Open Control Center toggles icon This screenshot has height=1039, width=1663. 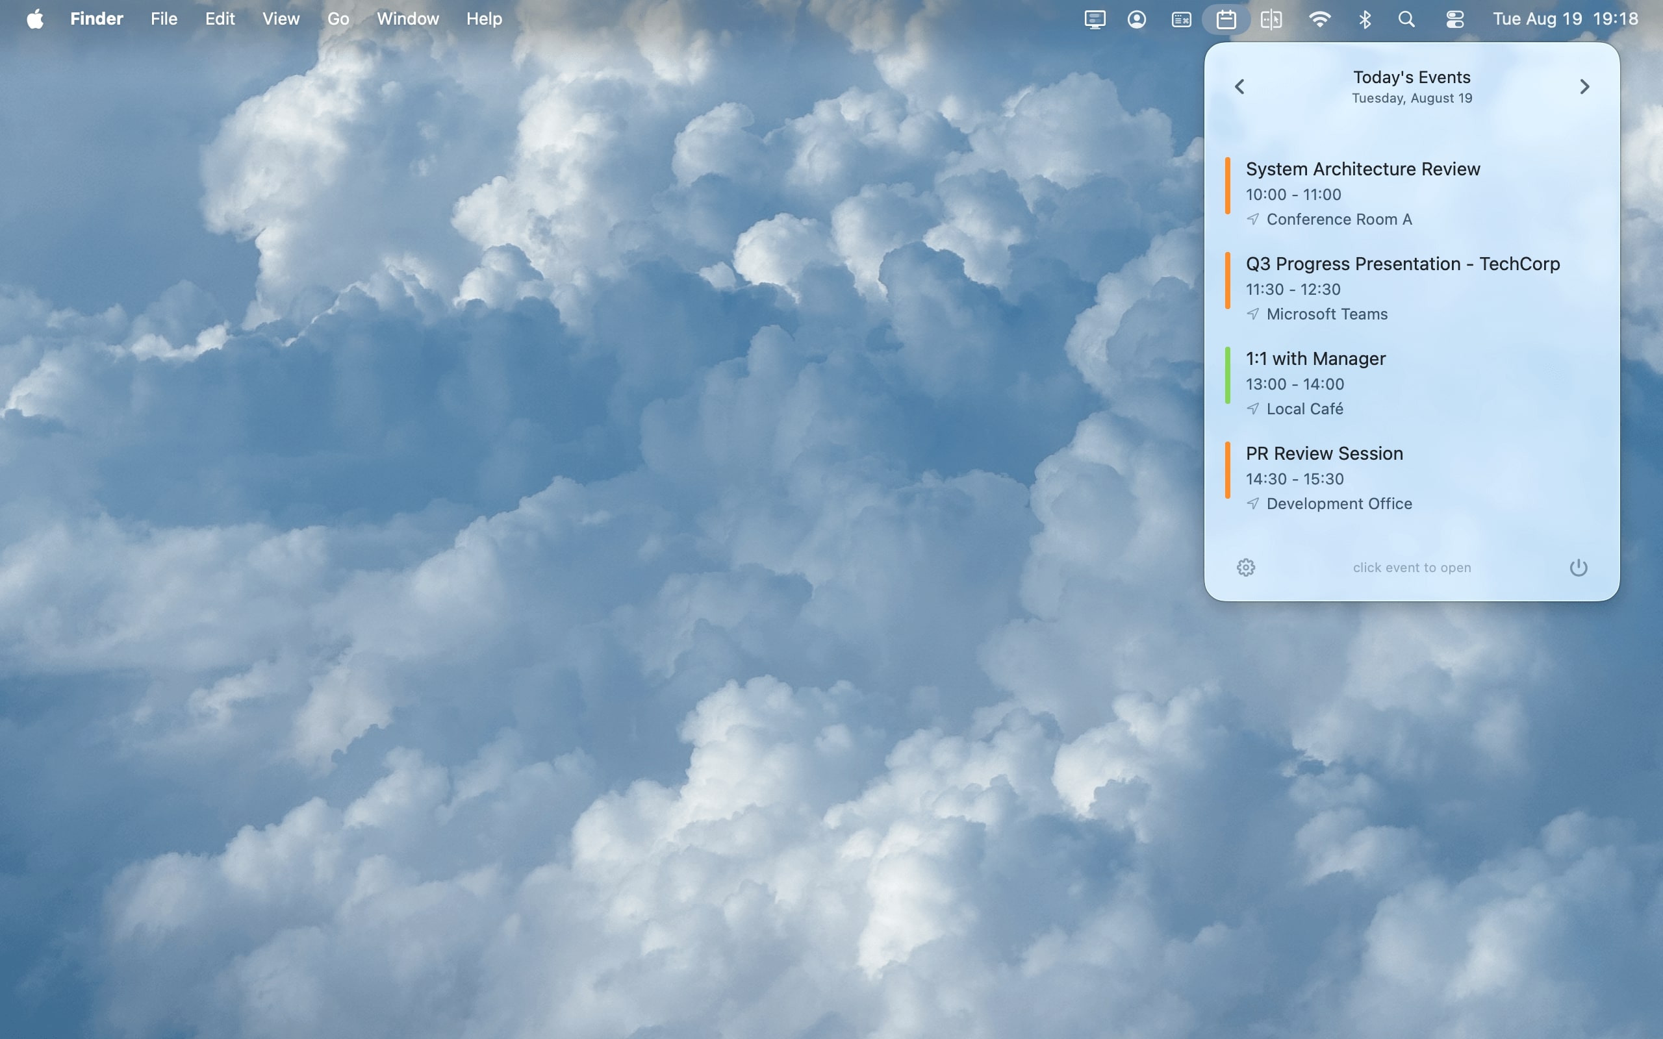tap(1454, 19)
